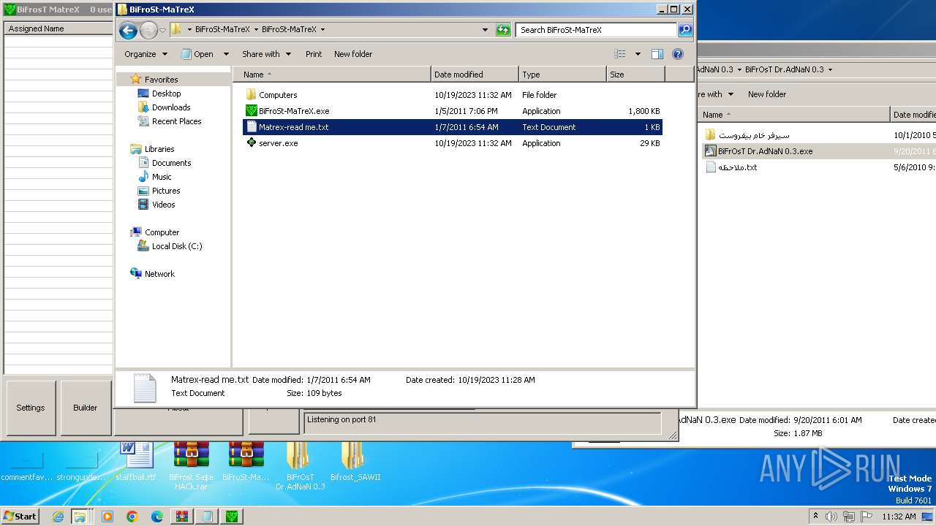Open the Music library
The height and width of the screenshot is (526, 936).
pyautogui.click(x=162, y=177)
